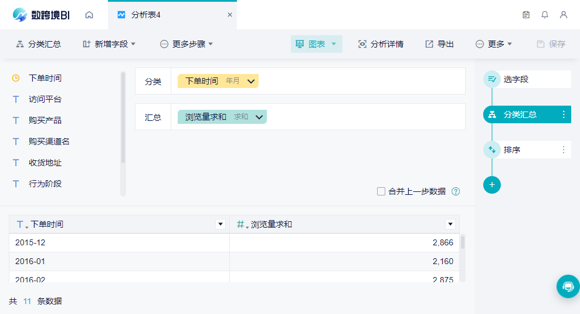580x314 pixels.
Task: Open the 图表 chart dropdown
Action: 316,44
